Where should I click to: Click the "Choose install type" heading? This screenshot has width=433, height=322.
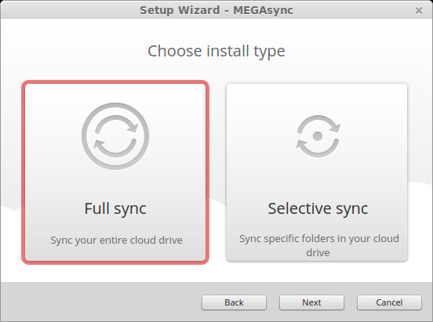tap(216, 51)
